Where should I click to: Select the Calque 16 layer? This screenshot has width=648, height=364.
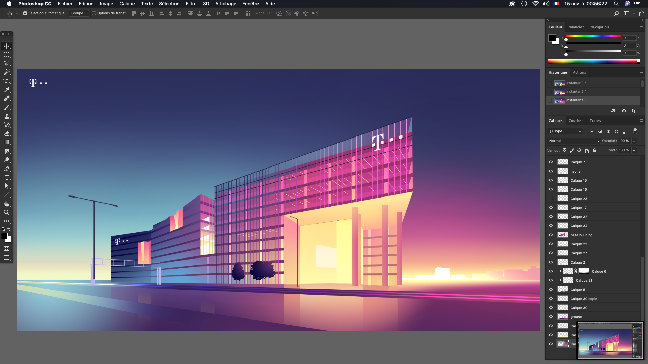point(593,189)
